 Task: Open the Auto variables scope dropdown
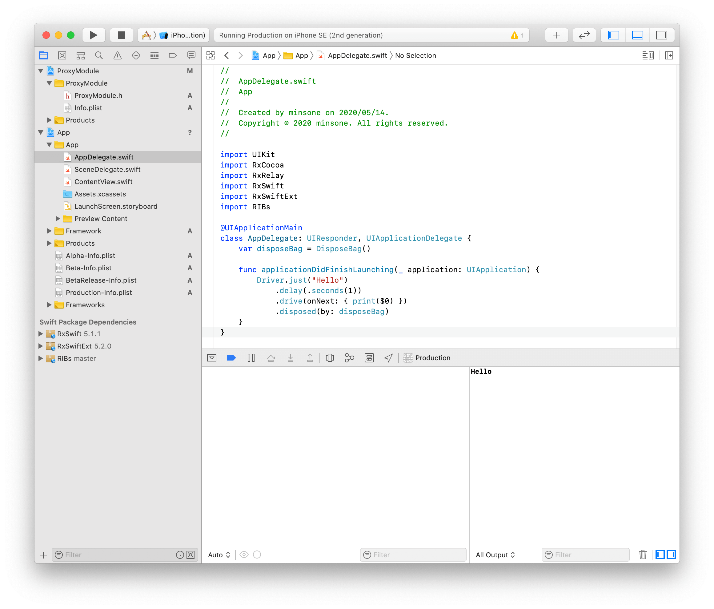tap(219, 555)
